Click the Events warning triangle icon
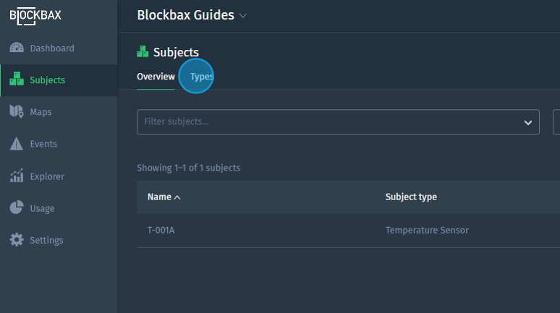 [x=17, y=144]
